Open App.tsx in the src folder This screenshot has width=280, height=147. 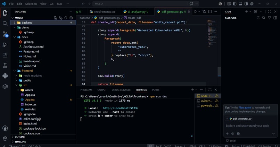tap(43, 100)
